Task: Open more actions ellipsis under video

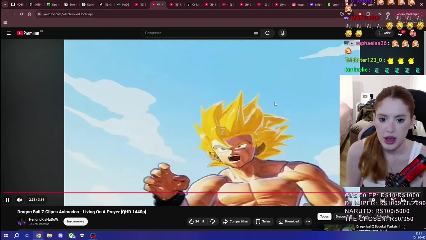Action: [x=308, y=221]
